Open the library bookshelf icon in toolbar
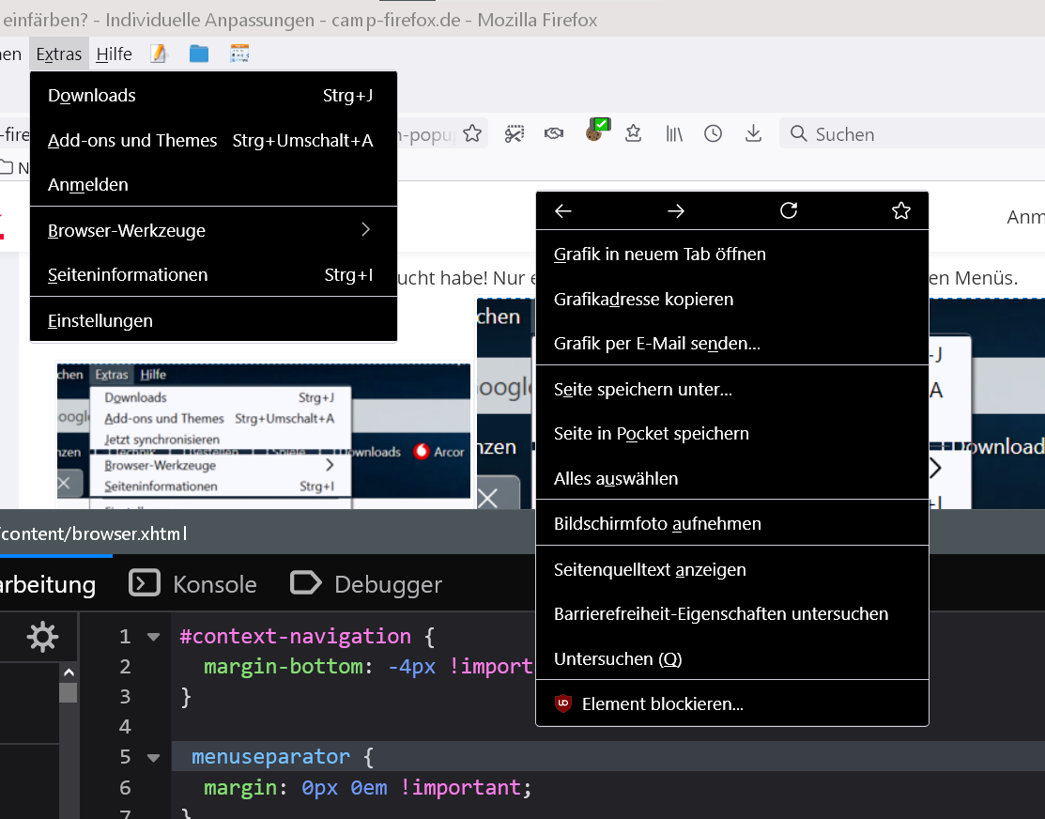The height and width of the screenshot is (819, 1045). (x=674, y=134)
